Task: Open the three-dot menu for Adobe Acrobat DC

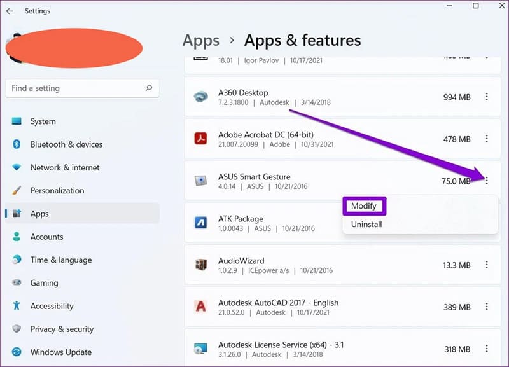Action: (487, 139)
